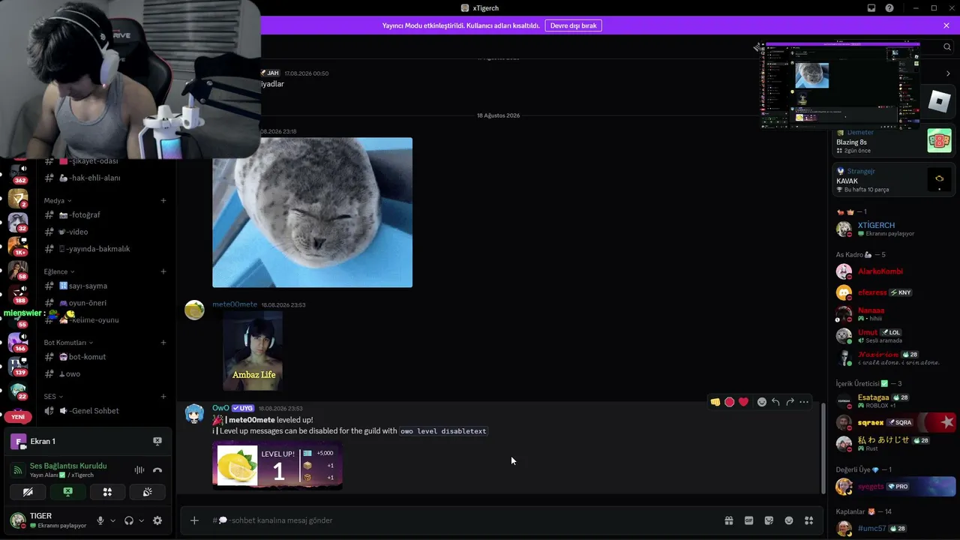This screenshot has height=540, width=960.
Task: Forward the OwO message
Action: tap(790, 402)
